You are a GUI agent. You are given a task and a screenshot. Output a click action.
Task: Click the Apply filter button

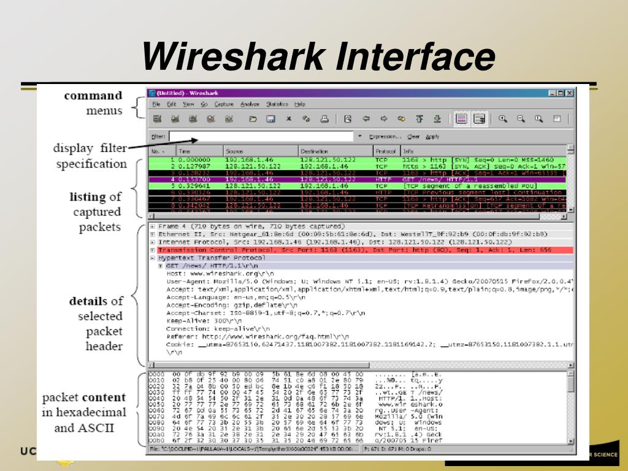click(432, 137)
